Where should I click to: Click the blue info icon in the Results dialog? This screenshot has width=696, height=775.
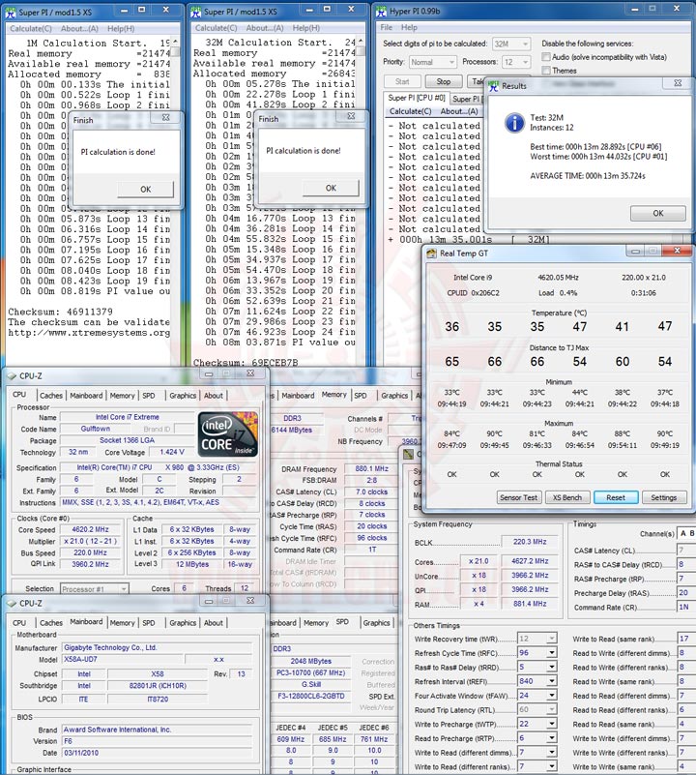(x=514, y=123)
